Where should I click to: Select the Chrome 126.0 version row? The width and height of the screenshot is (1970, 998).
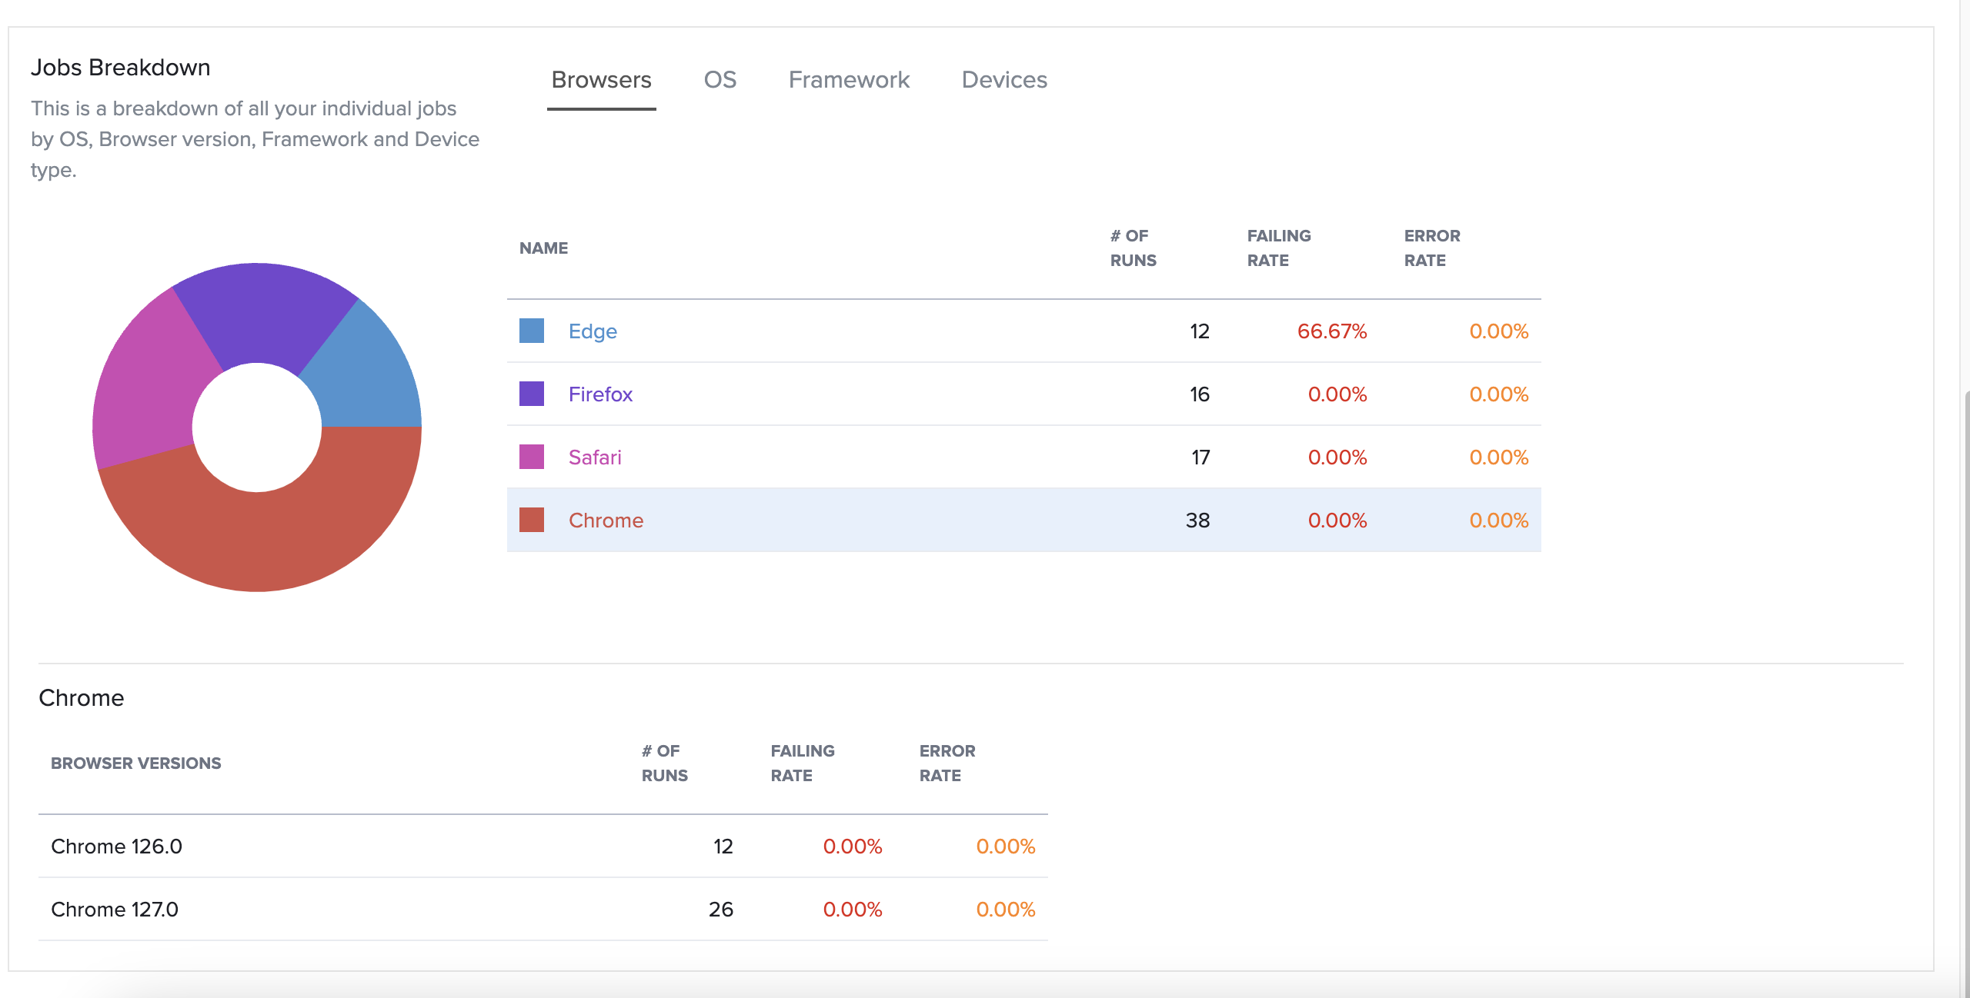click(x=116, y=847)
